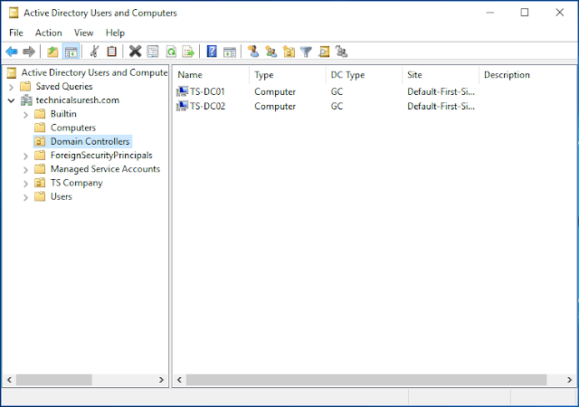Open the Help menu
Viewport: 579px width, 407px height.
click(115, 33)
